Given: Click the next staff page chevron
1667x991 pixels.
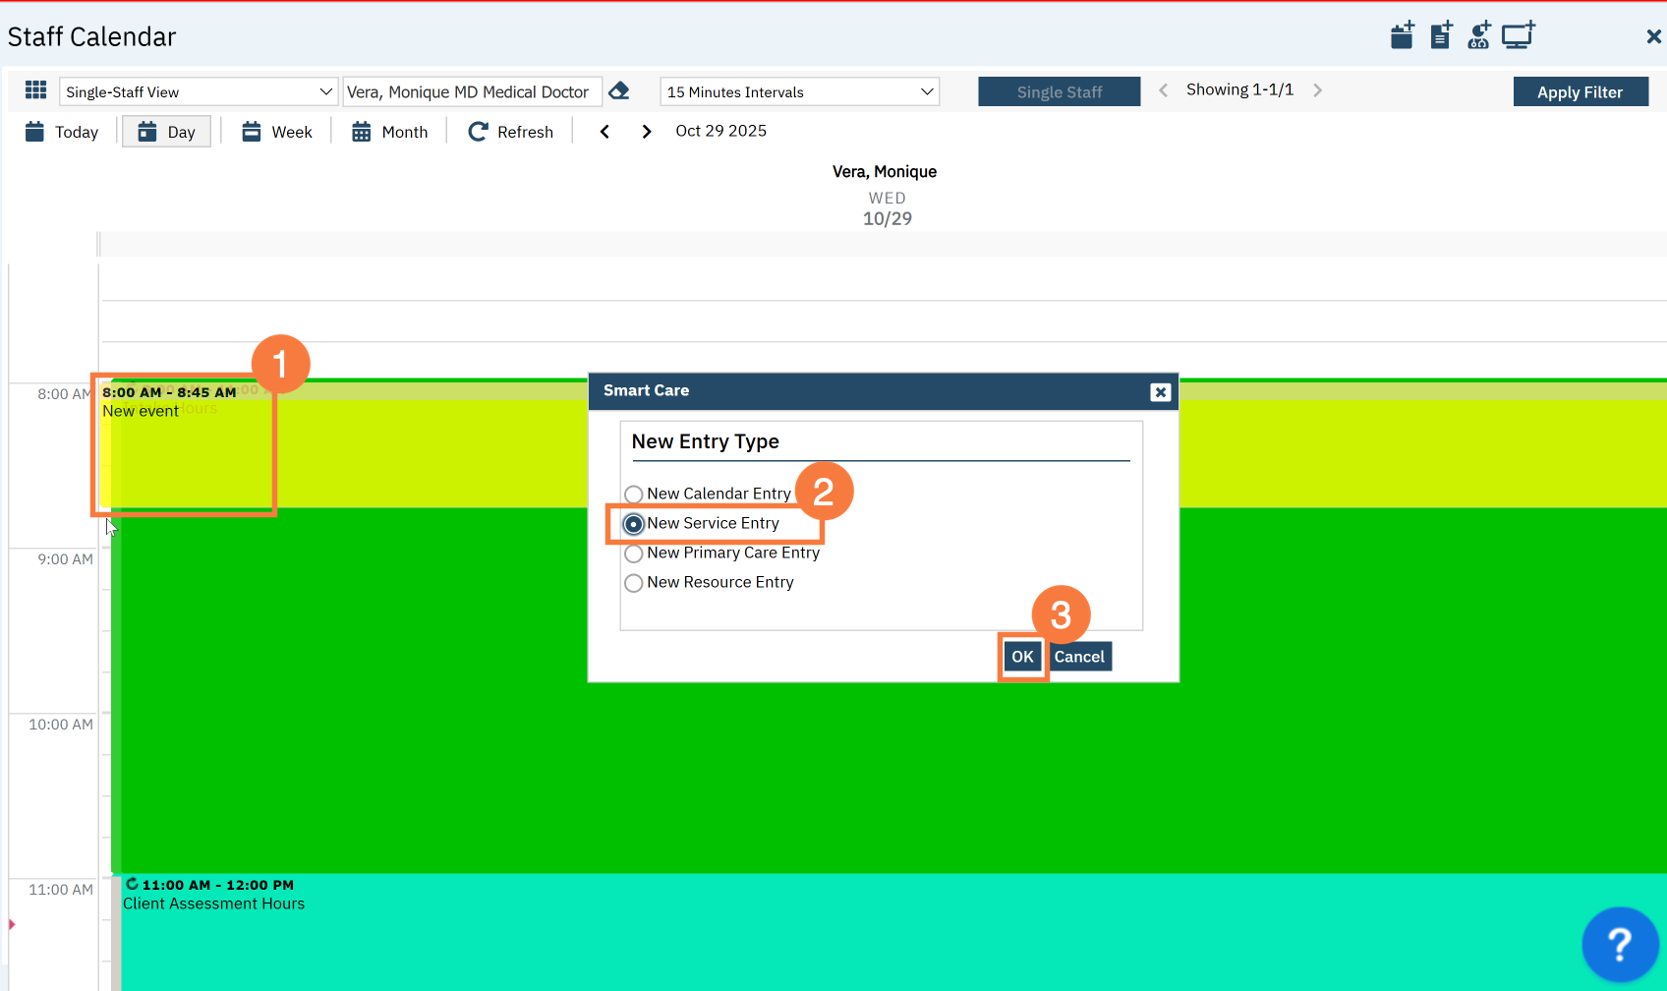Looking at the screenshot, I should [x=1318, y=90].
